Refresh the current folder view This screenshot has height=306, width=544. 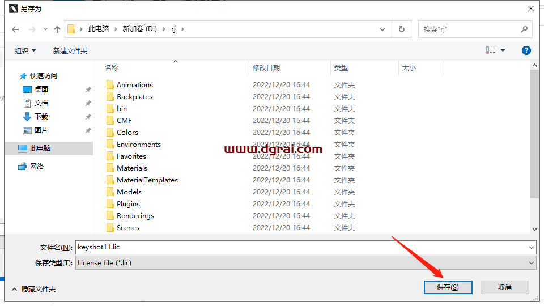point(402,29)
